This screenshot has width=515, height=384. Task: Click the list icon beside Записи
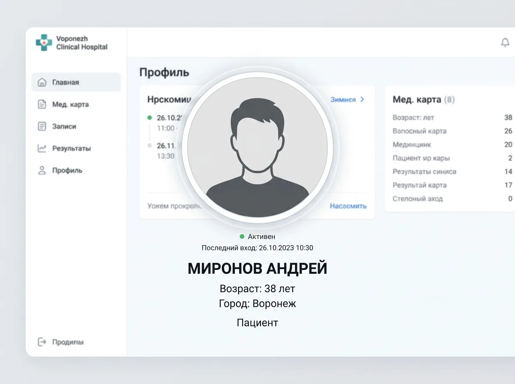coord(42,126)
